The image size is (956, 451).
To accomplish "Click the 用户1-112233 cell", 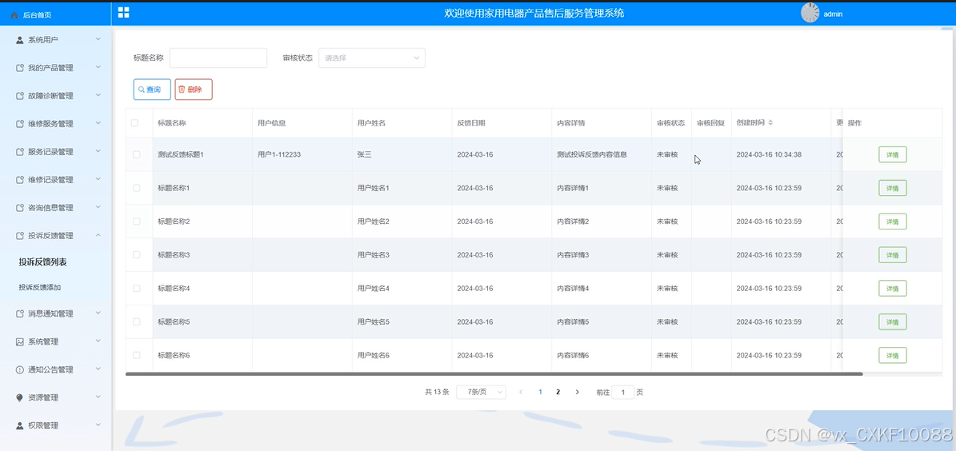I will (x=279, y=155).
